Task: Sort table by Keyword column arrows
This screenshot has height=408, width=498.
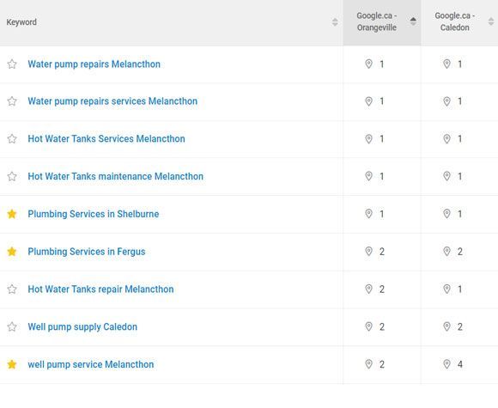Action: [x=335, y=22]
